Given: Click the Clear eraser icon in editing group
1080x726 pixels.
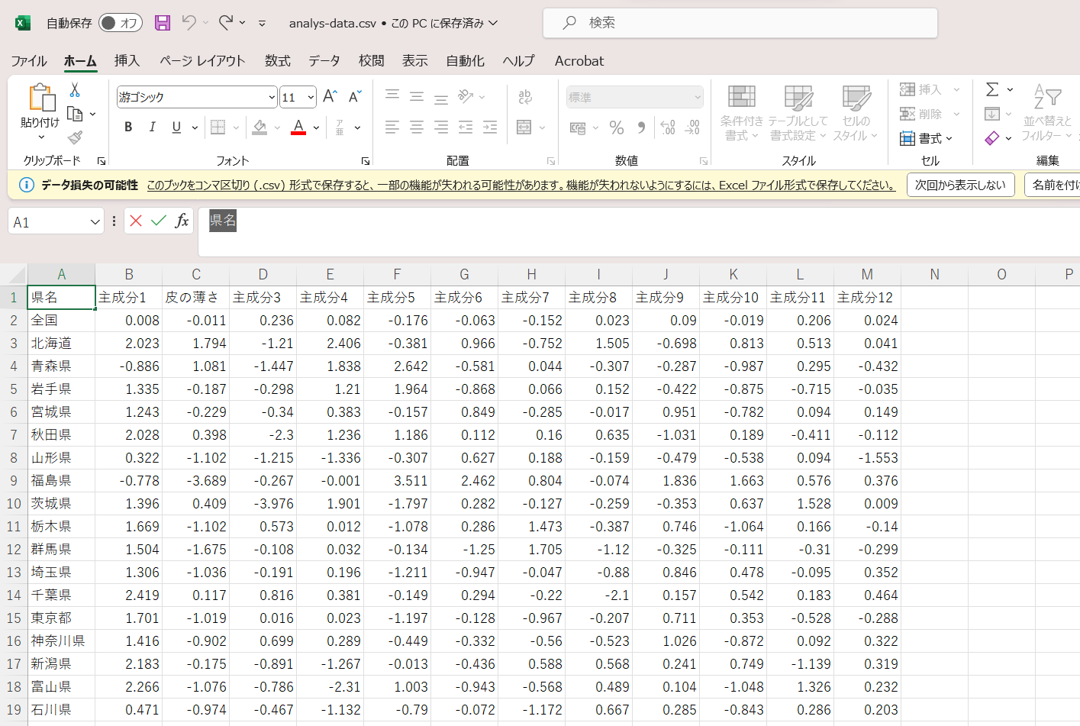Looking at the screenshot, I should (992, 138).
